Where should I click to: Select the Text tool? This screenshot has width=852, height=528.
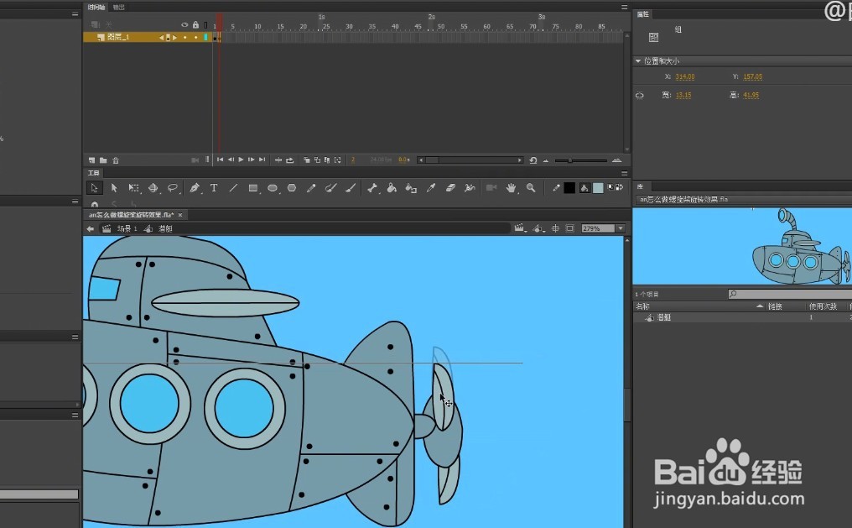click(x=214, y=187)
